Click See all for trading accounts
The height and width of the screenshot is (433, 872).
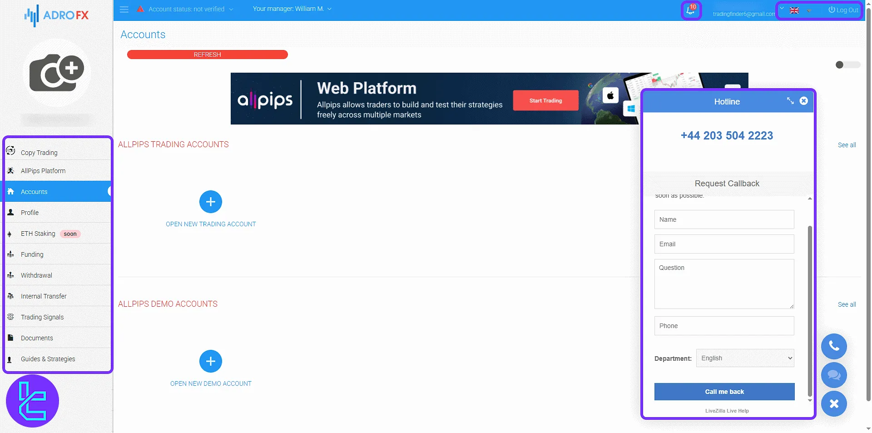pyautogui.click(x=847, y=145)
